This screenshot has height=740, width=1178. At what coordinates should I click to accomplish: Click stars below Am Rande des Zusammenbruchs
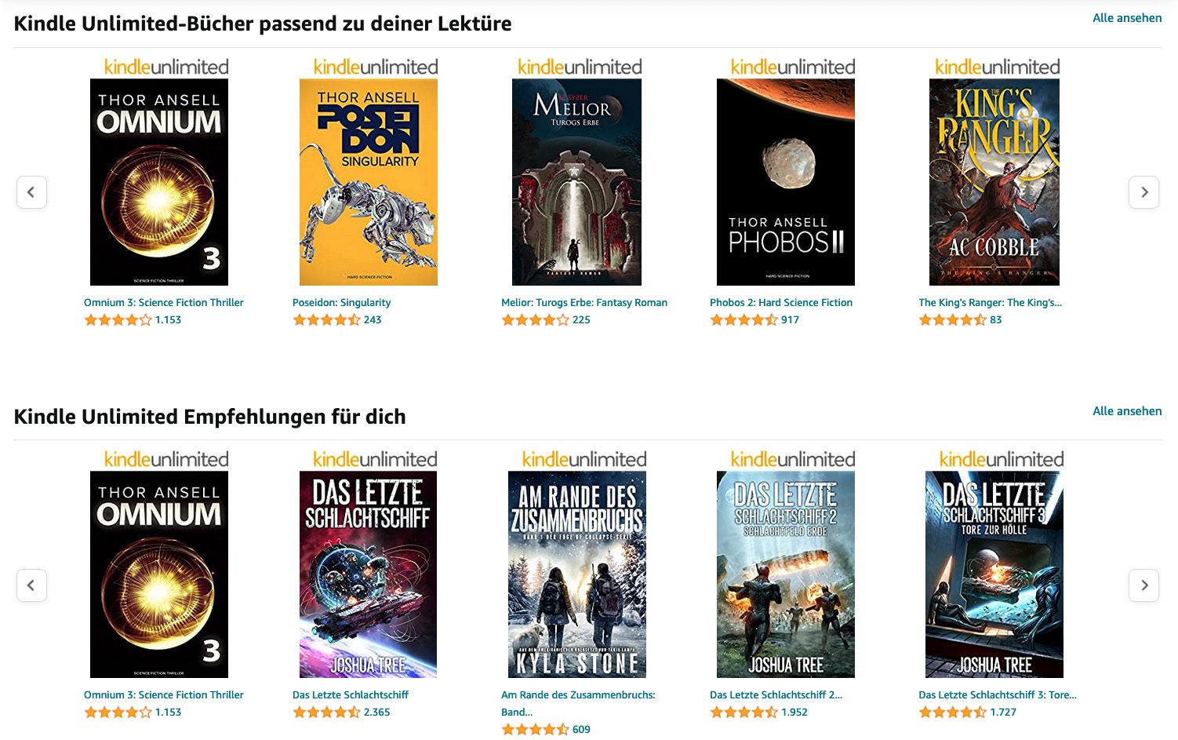click(535, 730)
